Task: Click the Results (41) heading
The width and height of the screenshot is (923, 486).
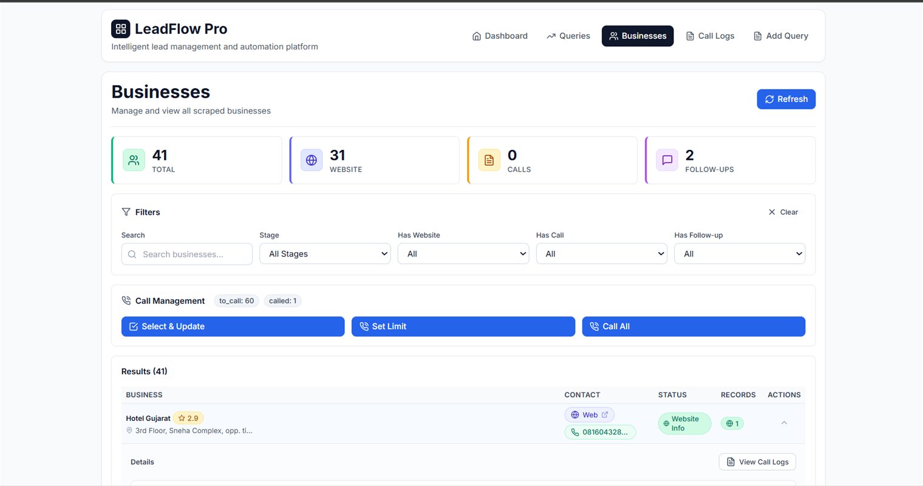Action: [x=145, y=371]
